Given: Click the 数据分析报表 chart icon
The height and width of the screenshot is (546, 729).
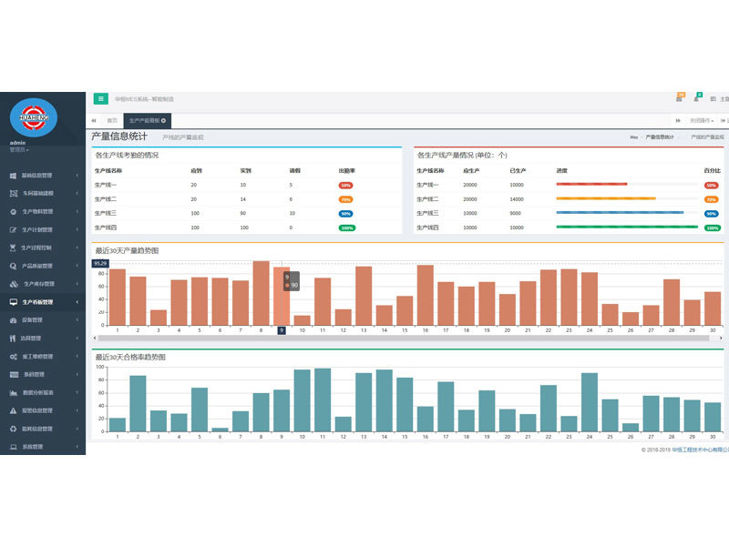Looking at the screenshot, I should [13, 392].
